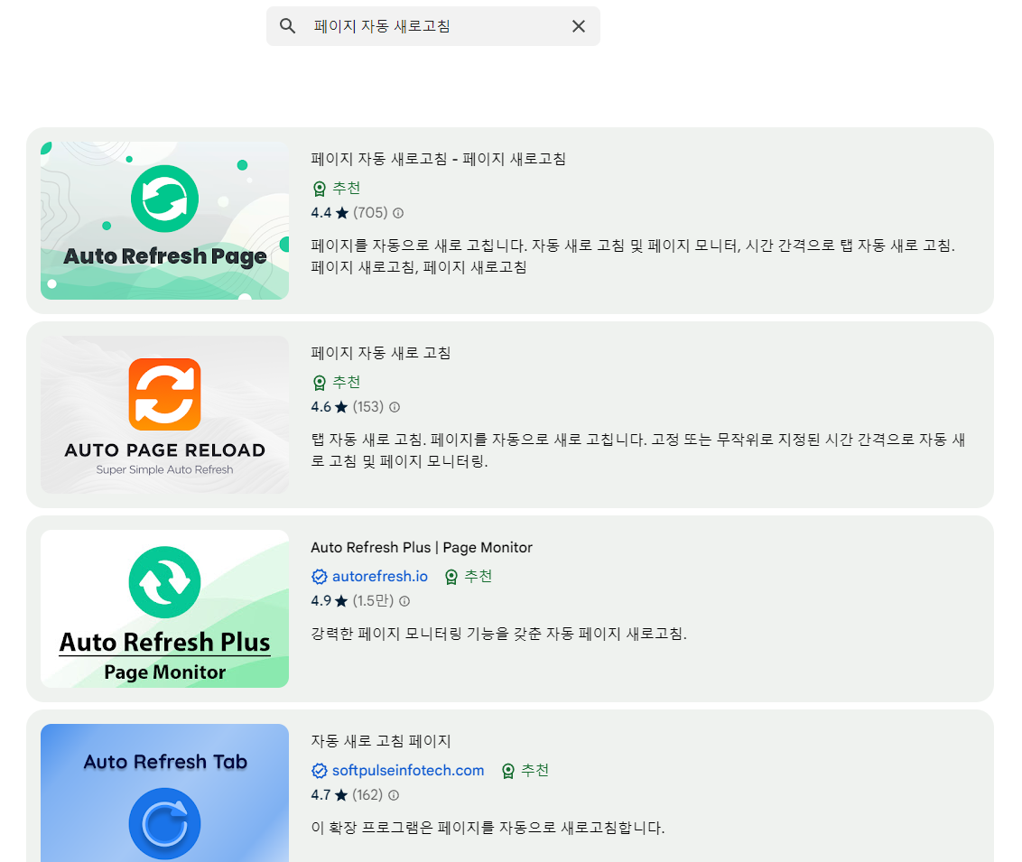The width and height of the screenshot is (1022, 862).
Task: Click the review count (162)
Action: (367, 795)
